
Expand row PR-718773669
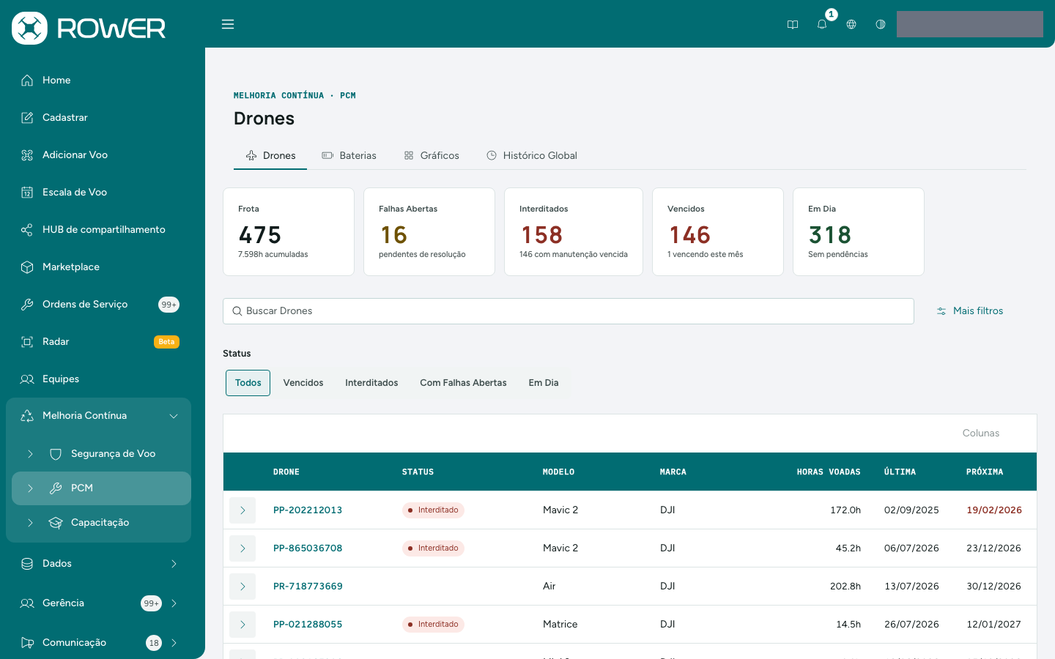coord(243,587)
